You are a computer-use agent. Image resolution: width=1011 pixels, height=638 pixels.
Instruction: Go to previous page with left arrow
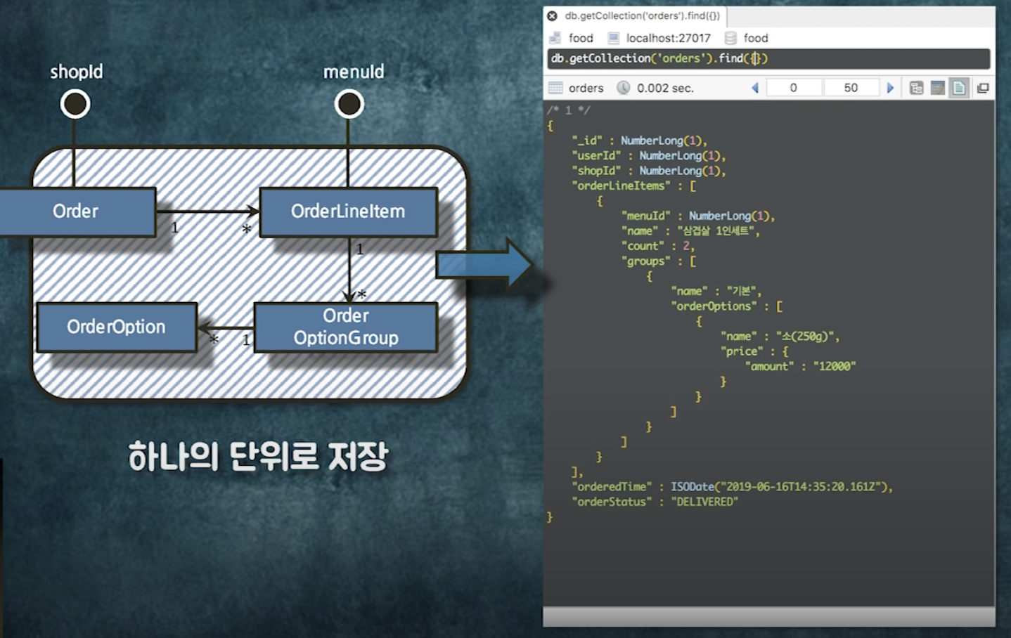755,88
